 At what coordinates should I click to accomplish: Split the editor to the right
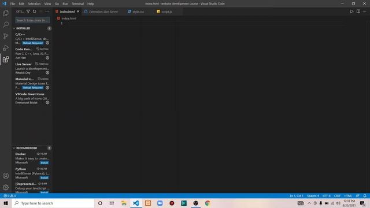click(x=358, y=12)
